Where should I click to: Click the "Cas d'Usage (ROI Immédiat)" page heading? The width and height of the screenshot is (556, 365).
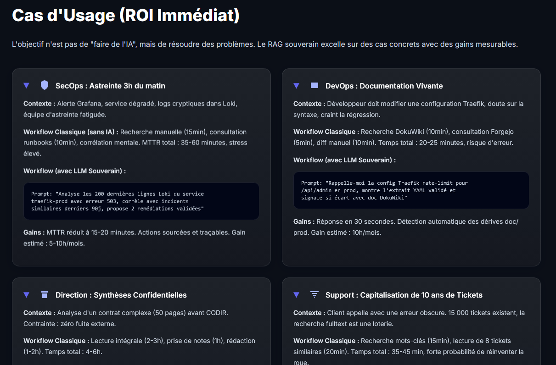pos(126,16)
